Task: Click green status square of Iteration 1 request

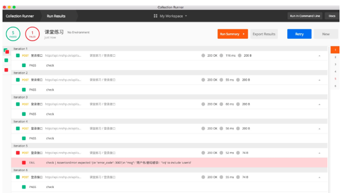Action: click(x=18, y=55)
